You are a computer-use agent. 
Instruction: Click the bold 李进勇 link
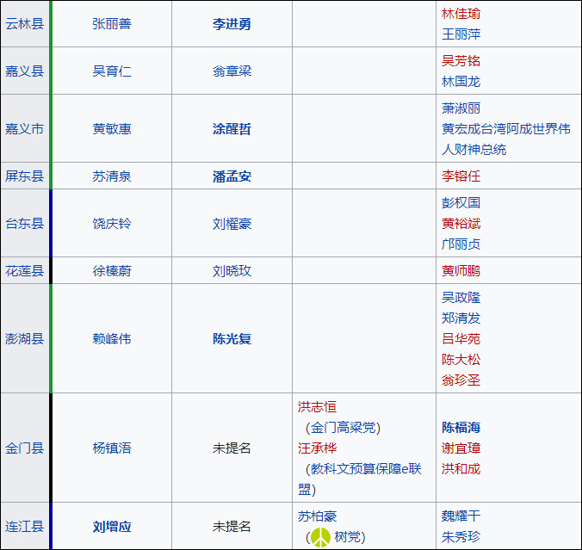tap(232, 24)
